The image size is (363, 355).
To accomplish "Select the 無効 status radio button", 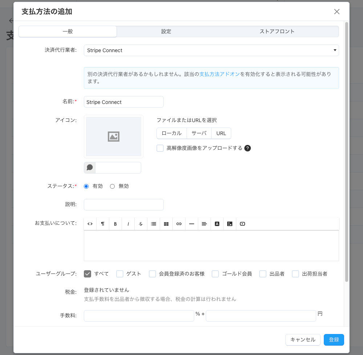I will click(113, 186).
